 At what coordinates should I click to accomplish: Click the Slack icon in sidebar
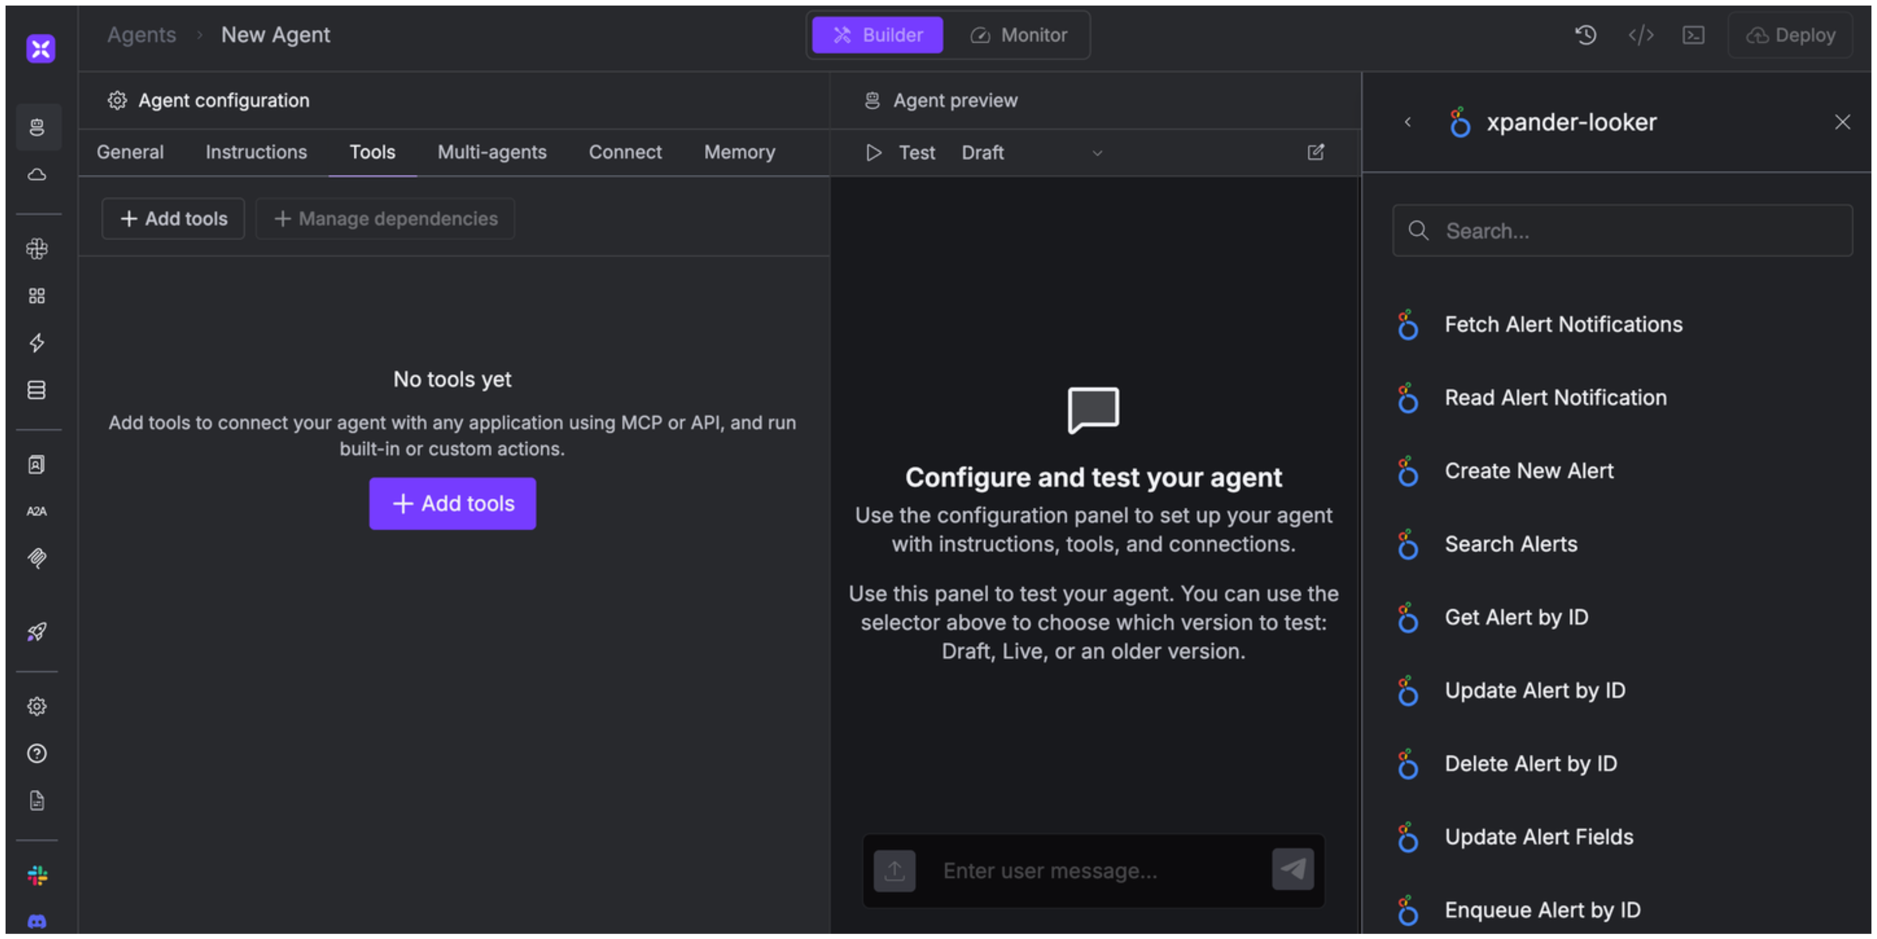(37, 875)
